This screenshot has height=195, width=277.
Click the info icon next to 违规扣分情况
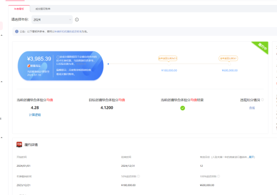[x=262, y=100]
